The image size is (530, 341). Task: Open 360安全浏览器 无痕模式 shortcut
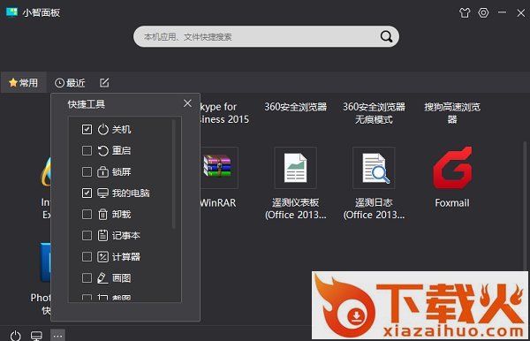coord(374,113)
